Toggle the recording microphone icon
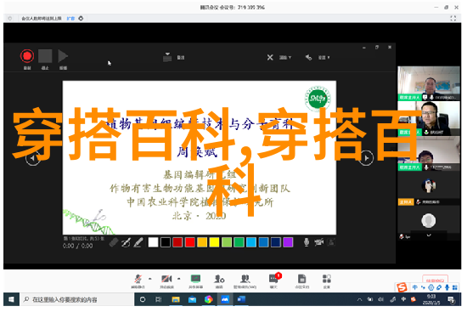 coord(307,242)
